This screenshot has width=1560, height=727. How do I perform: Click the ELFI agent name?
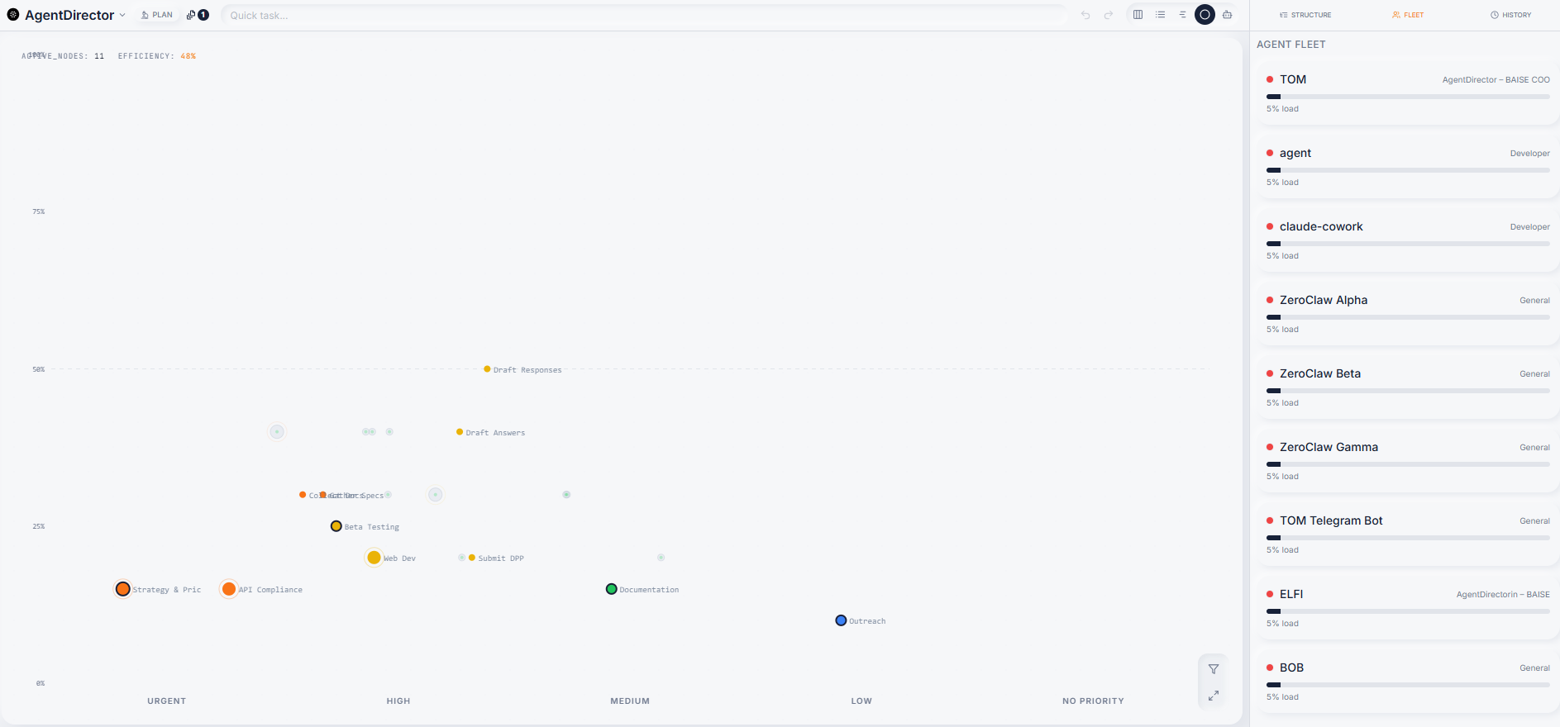coord(1291,594)
